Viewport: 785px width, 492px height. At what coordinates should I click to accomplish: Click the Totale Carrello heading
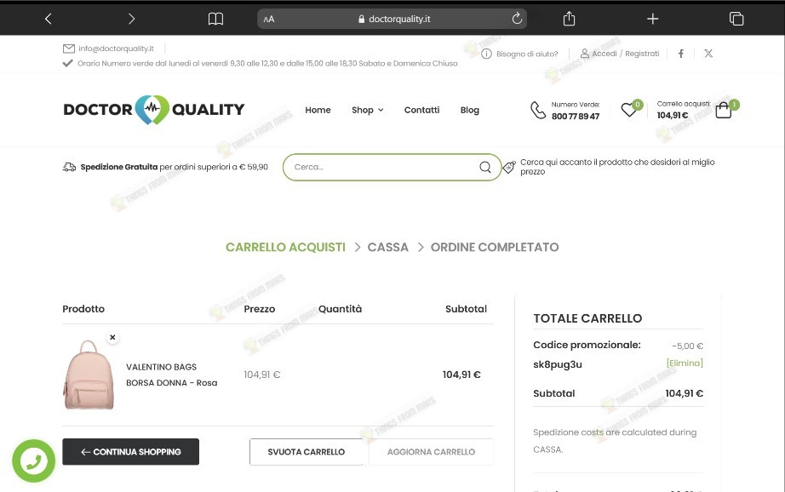[587, 318]
